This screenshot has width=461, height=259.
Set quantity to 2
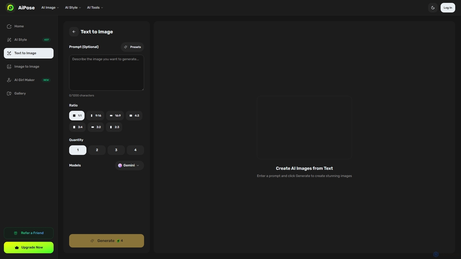(x=97, y=150)
